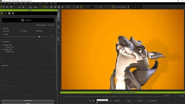The width and height of the screenshot is (185, 104).
Task: Click the animation timeline playhead
Action: [x=114, y=96]
